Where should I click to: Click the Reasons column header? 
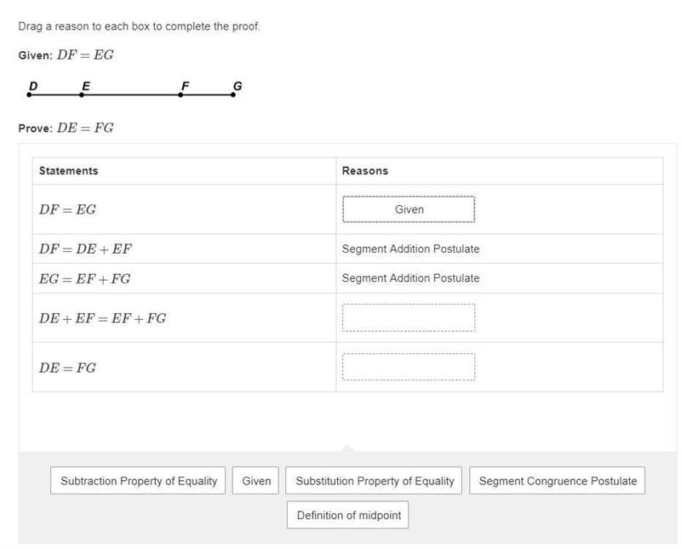click(365, 171)
